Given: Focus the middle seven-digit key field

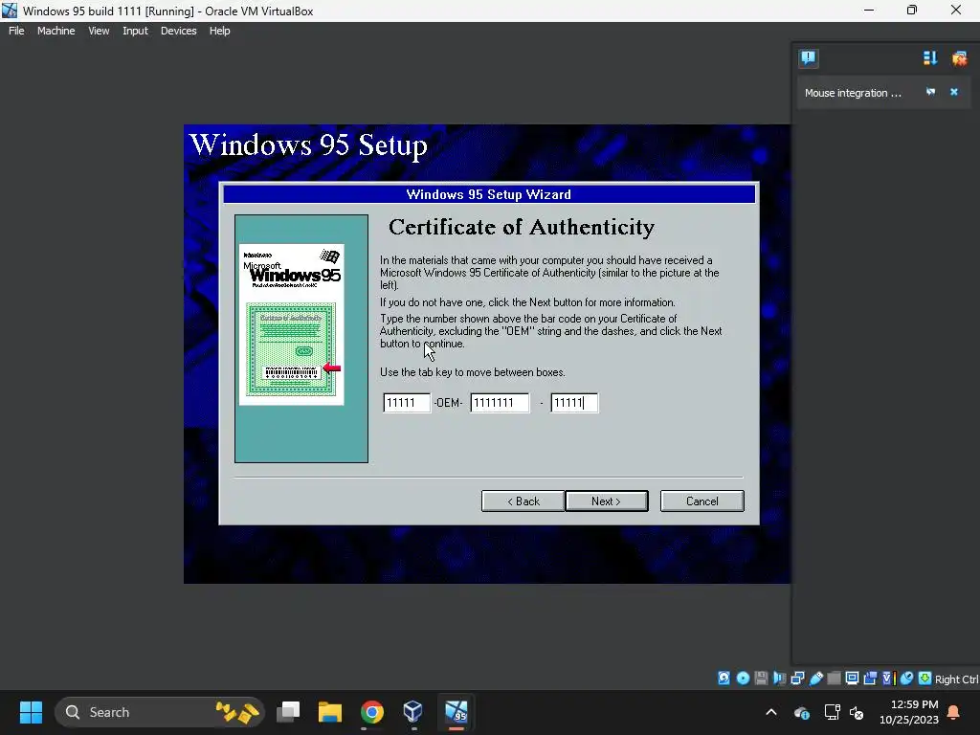Looking at the screenshot, I should (500, 403).
